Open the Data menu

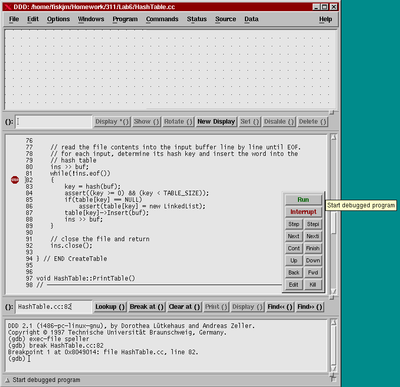[251, 19]
